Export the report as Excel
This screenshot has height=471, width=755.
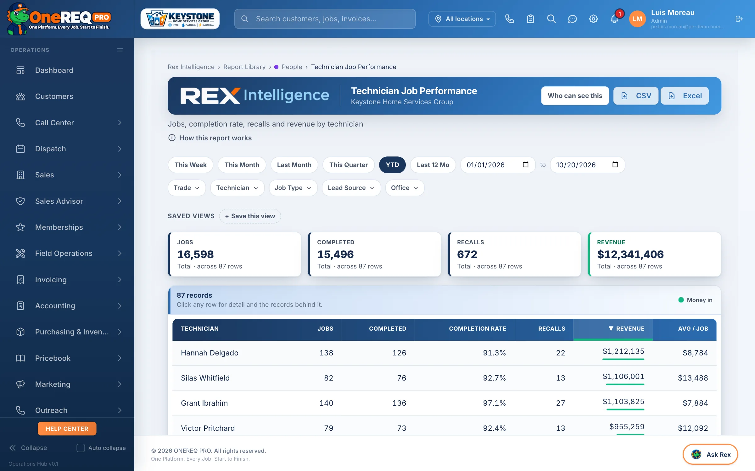tap(685, 96)
